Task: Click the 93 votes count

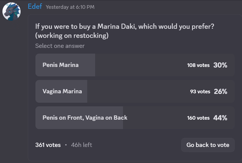Action: click(x=200, y=91)
